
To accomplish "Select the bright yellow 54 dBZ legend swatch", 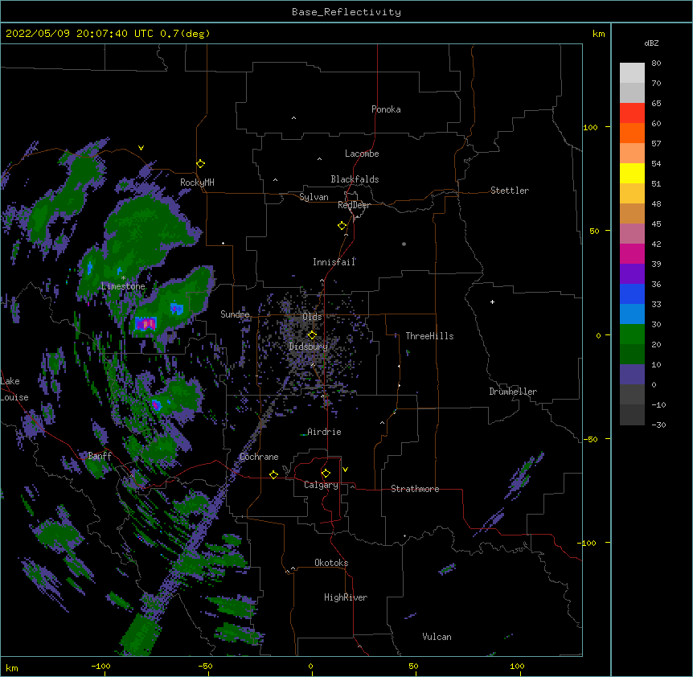I will point(632,173).
